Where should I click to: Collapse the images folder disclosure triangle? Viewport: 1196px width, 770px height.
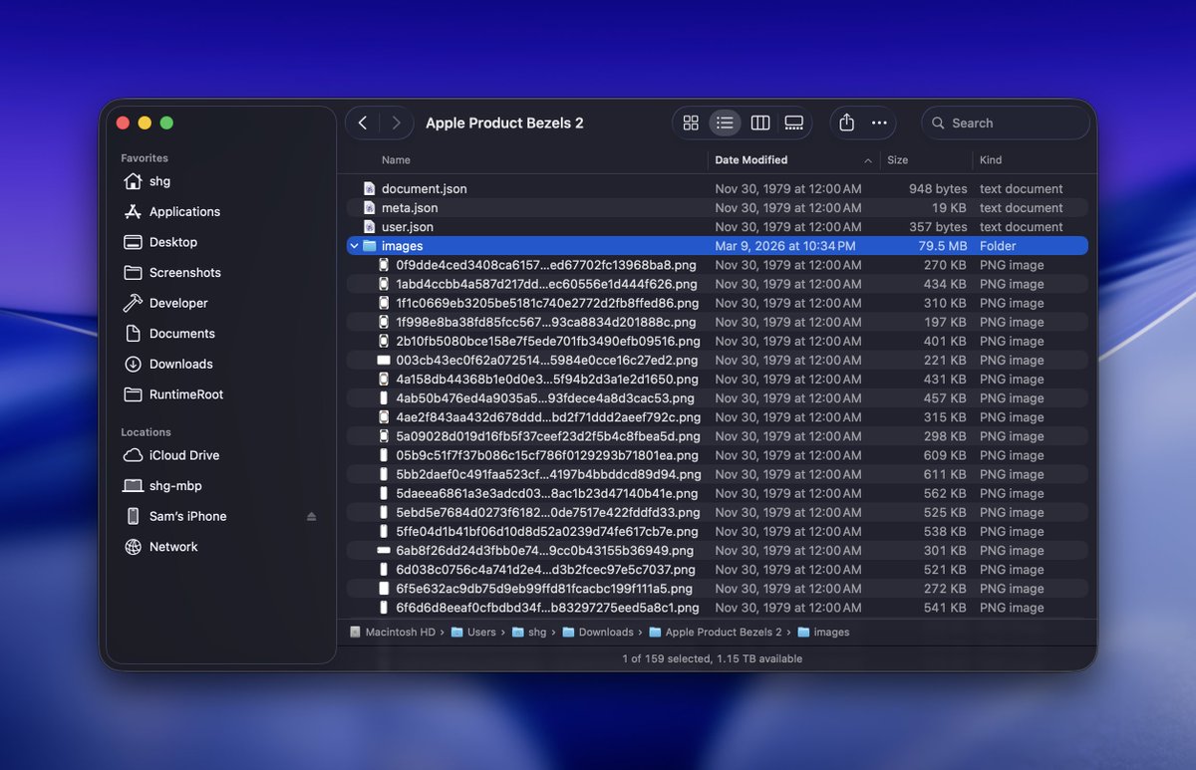point(354,246)
